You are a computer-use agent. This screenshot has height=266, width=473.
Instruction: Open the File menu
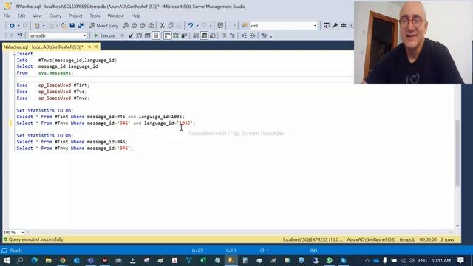[x=7, y=16]
